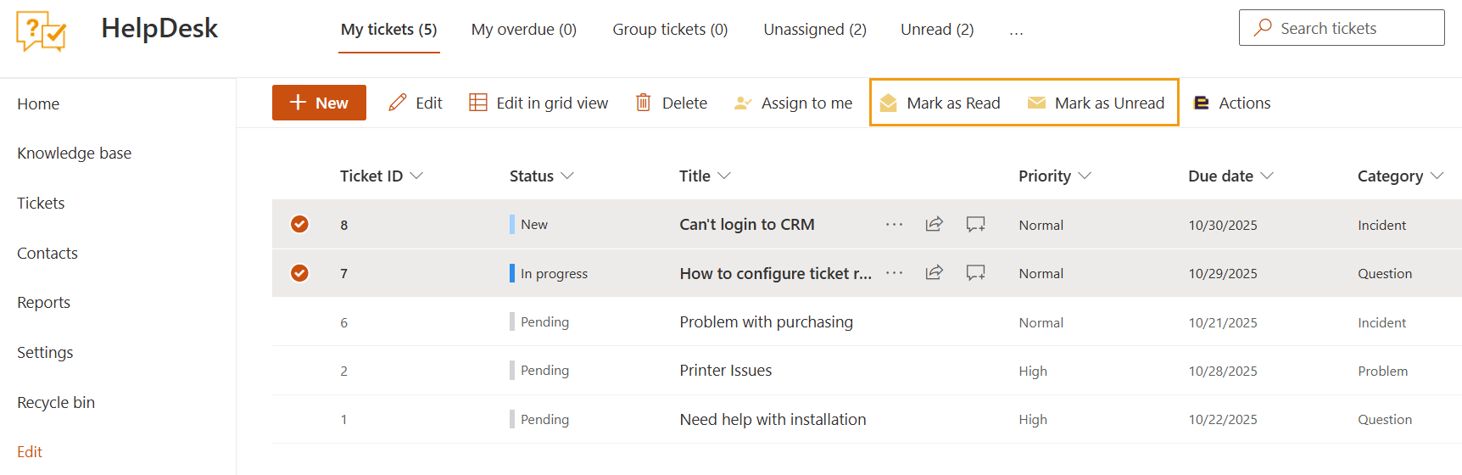The image size is (1462, 475).
Task: Expand the Status column dropdown
Action: tap(567, 176)
